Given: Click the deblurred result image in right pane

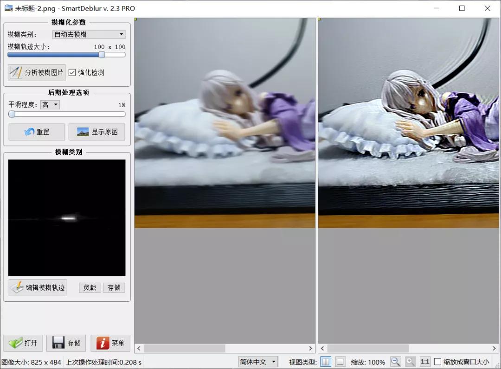Looking at the screenshot, I should pos(408,123).
